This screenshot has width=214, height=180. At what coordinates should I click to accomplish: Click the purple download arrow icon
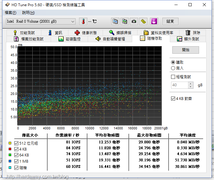pos(154,21)
